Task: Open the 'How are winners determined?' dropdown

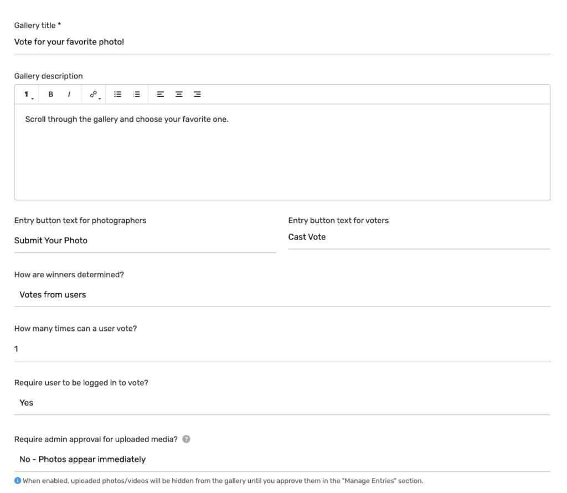Action: (x=282, y=295)
